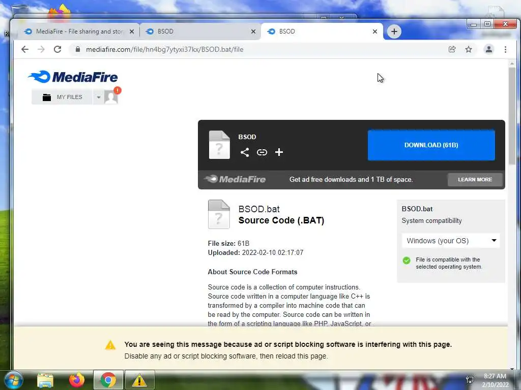Click the 'Uploaded: 2022-02-10 02:17:07' text
Viewport: 521px width, 390px height.
tap(255, 253)
